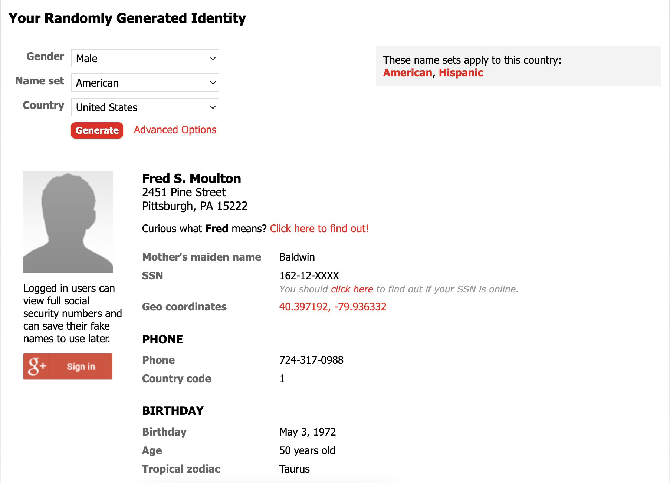This screenshot has width=670, height=483.
Task: Click the SSN 'click here' link
Action: 352,289
